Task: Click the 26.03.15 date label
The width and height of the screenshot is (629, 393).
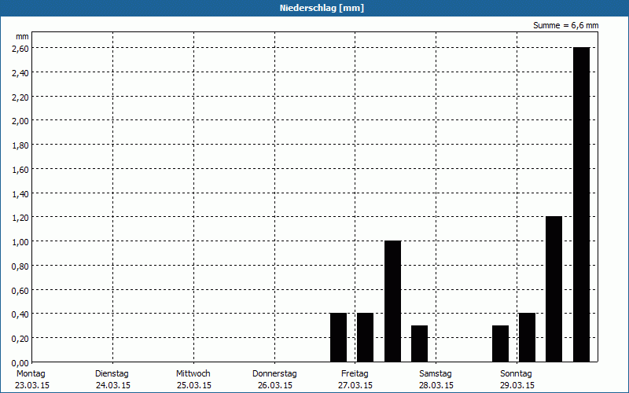Action: coord(275,385)
